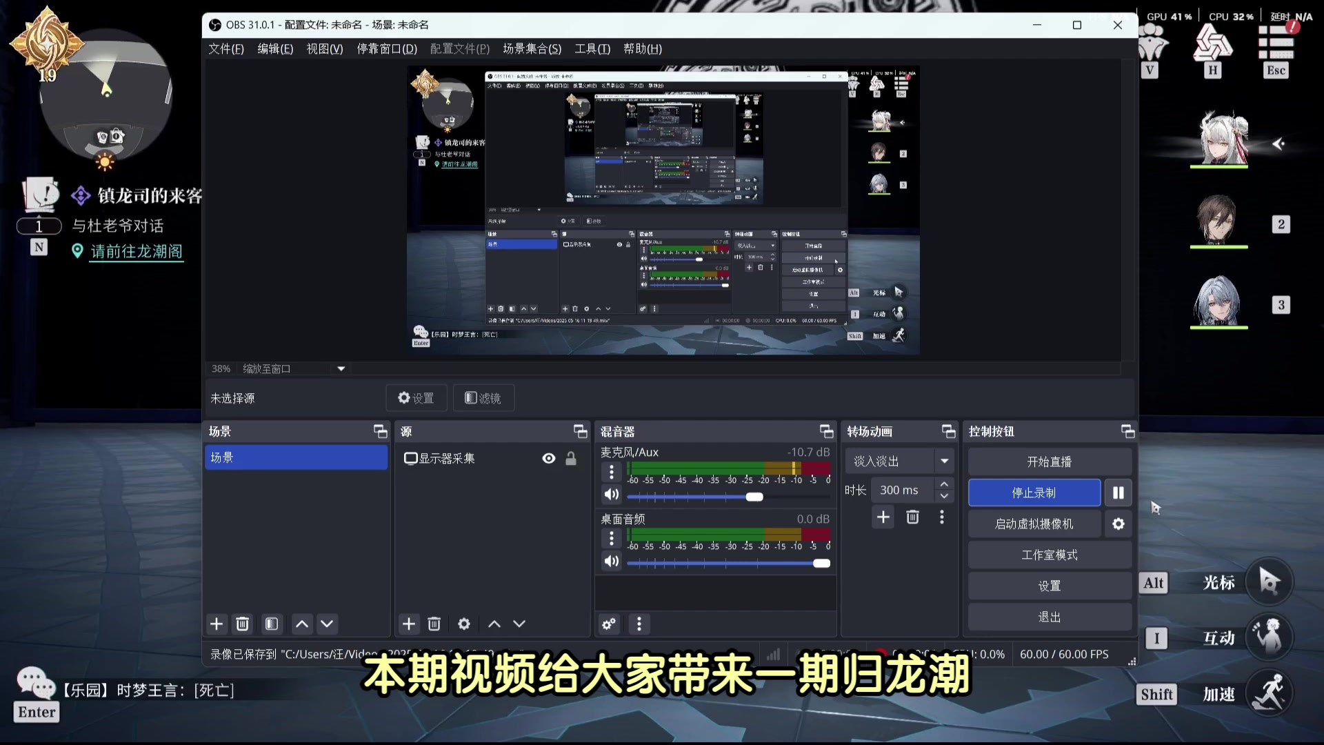Image resolution: width=1324 pixels, height=745 pixels.
Task: Select the 场景 scene item
Action: click(x=297, y=457)
